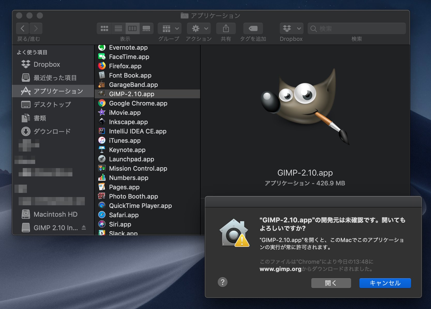Eject the GIMP 2.10 Install volume
This screenshot has width=431, height=309.
click(84, 228)
